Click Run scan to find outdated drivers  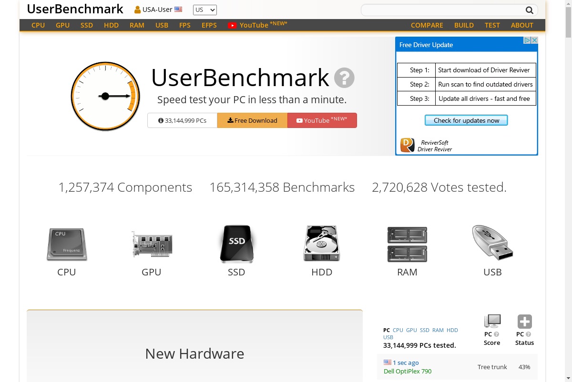pyautogui.click(x=485, y=84)
